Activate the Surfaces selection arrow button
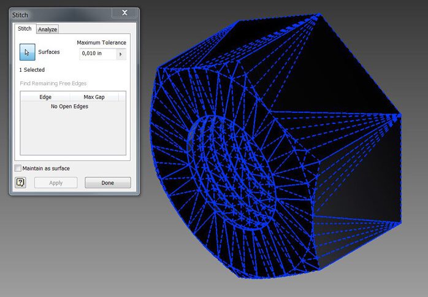 click(x=28, y=52)
